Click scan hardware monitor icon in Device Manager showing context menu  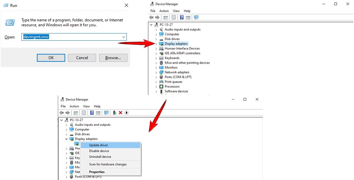[106, 113]
